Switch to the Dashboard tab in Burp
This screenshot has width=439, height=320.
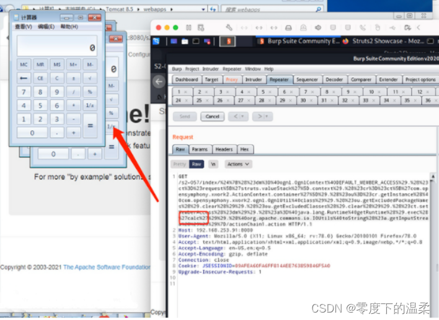coord(187,80)
